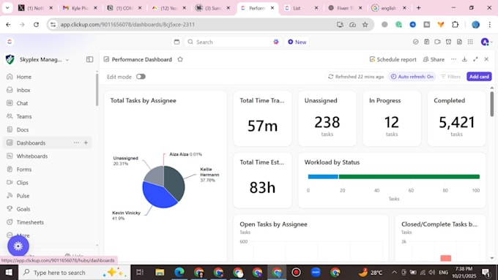Click Schedule report
498x280 pixels.
tap(393, 59)
